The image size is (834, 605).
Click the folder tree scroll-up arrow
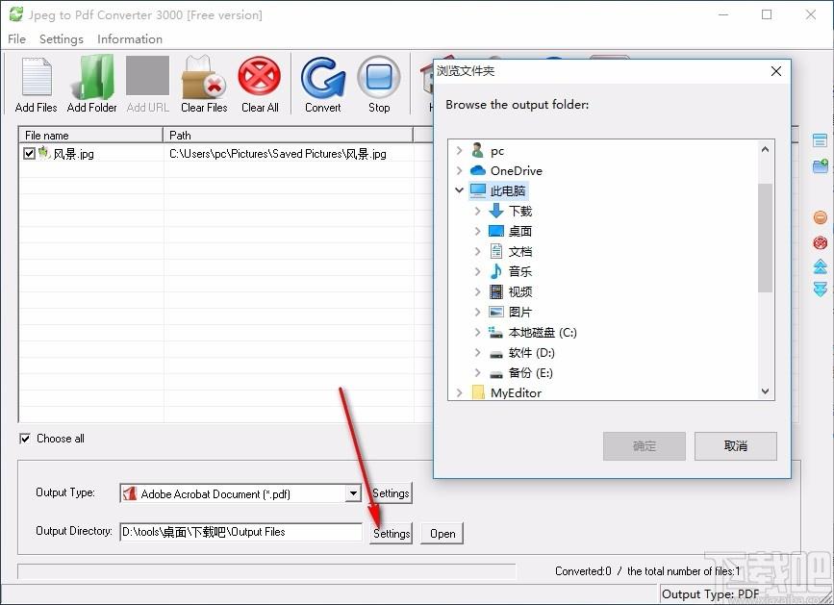coord(765,149)
